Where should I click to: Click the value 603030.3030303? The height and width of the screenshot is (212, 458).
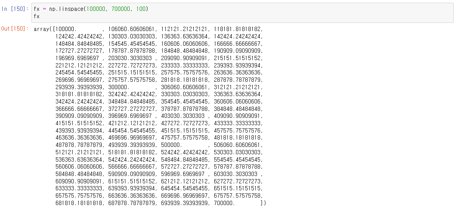(x=236, y=174)
